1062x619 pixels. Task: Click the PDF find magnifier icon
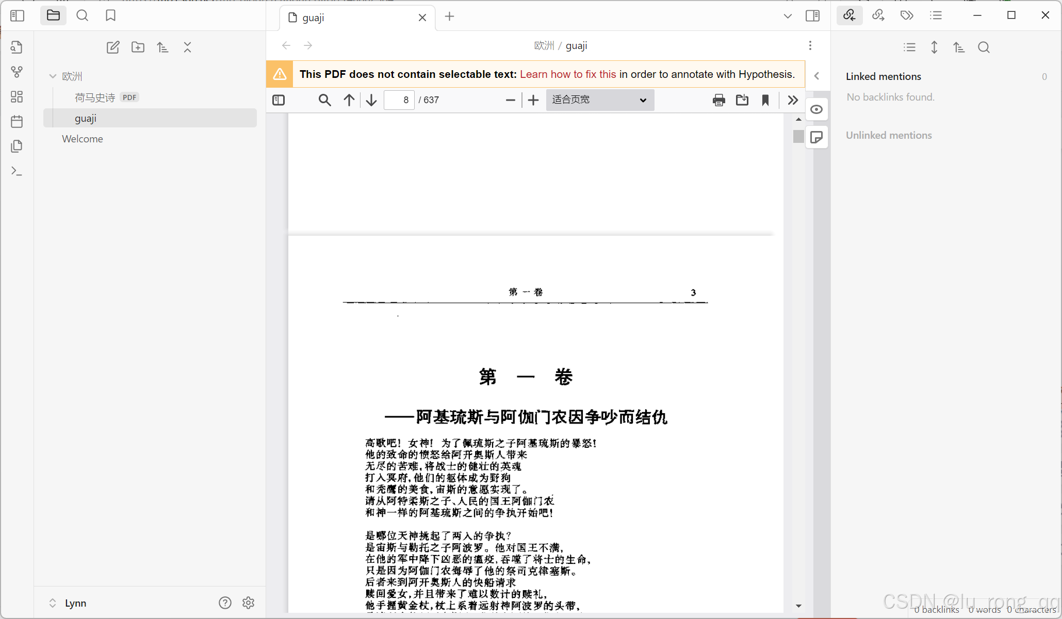coord(324,100)
